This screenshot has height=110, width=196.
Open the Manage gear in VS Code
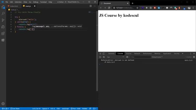(x=3, y=104)
